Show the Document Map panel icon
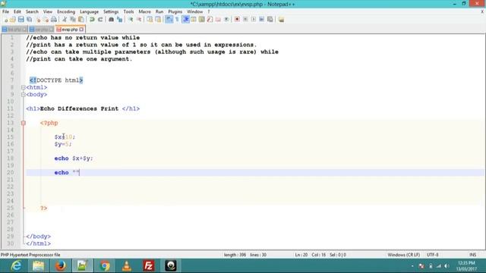The image size is (486, 273). [201, 20]
